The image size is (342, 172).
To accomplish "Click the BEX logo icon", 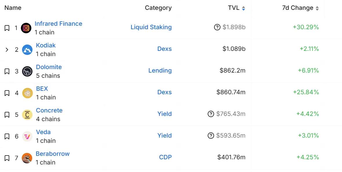I will [x=27, y=93].
